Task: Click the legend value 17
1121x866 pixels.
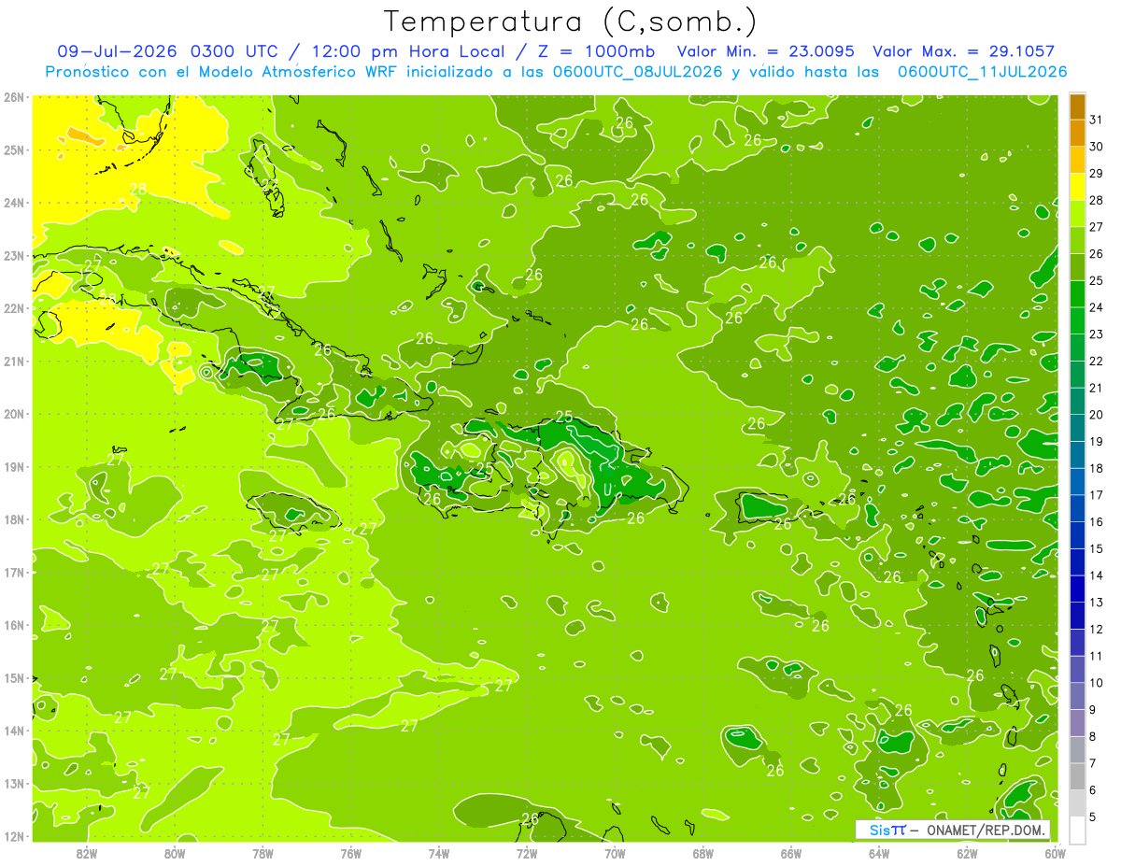Action: pos(1096,495)
